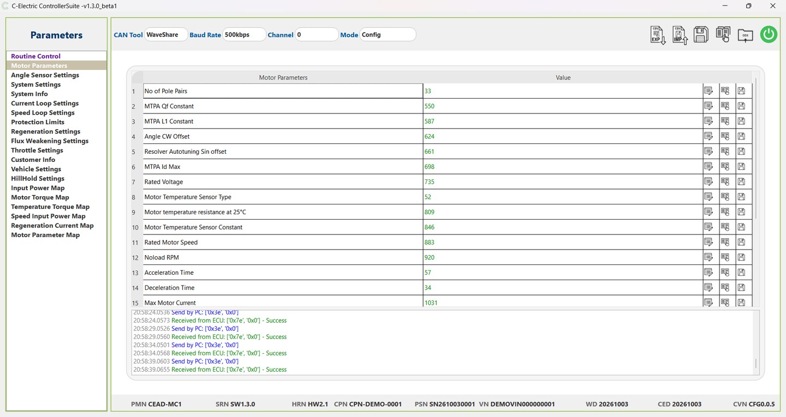Click the edit icon for Rated Voltage

[708, 182]
